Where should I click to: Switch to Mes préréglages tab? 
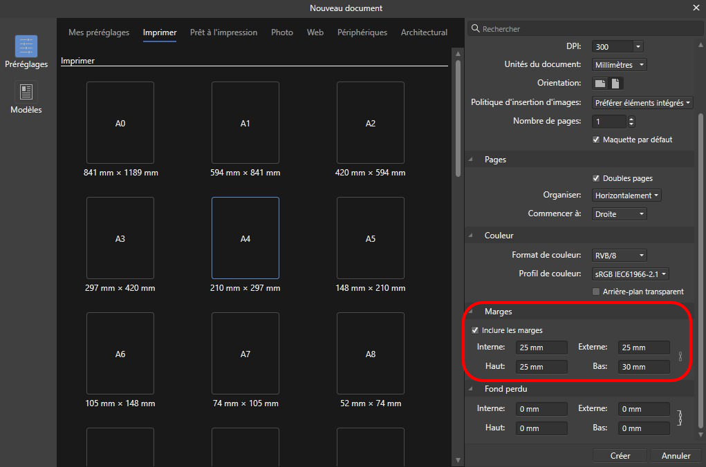[99, 32]
